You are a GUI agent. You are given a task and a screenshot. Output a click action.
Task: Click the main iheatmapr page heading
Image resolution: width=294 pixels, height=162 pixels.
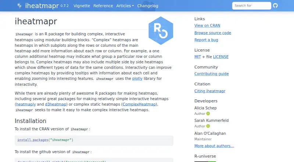coord(36,21)
